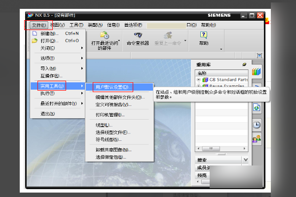Image resolution: width=296 pixels, height=197 pixels.
Task: Open dropdown arrow beside 重复上一命令
Action: coord(185,40)
